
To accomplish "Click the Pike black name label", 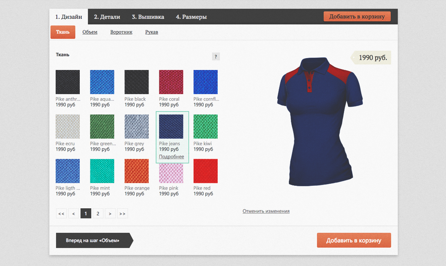I will point(135,99).
